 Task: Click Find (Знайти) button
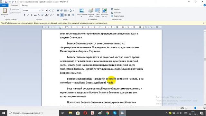click(x=115, y=9)
